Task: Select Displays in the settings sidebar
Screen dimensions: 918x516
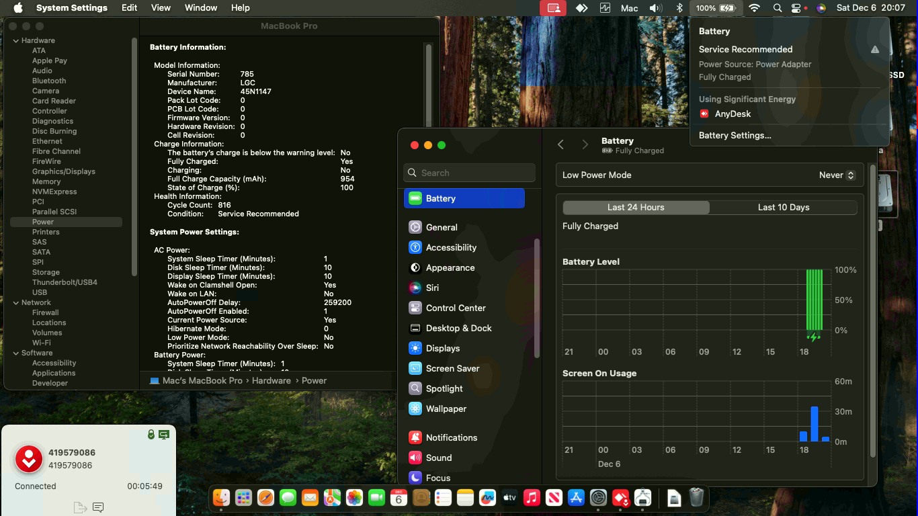Action: click(x=442, y=349)
